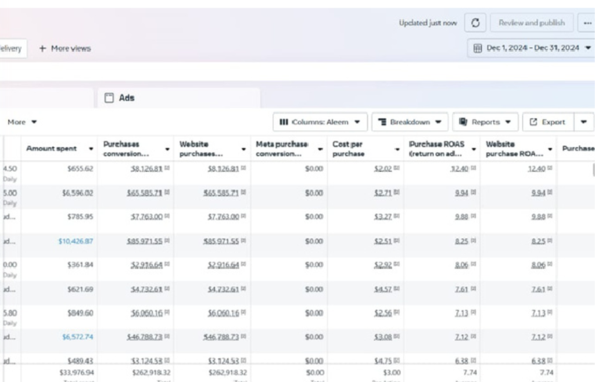Click Review and publish button
Viewport: 595px width, 382px height.
click(531, 23)
